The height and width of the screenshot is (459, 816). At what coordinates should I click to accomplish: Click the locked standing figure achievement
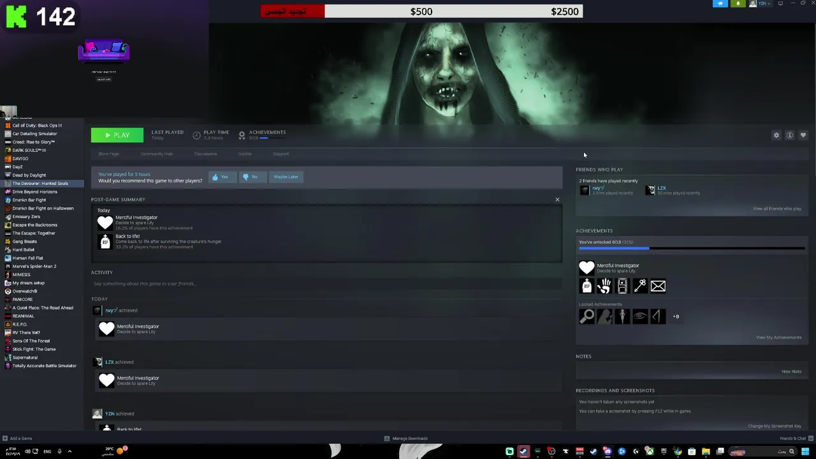point(622,316)
